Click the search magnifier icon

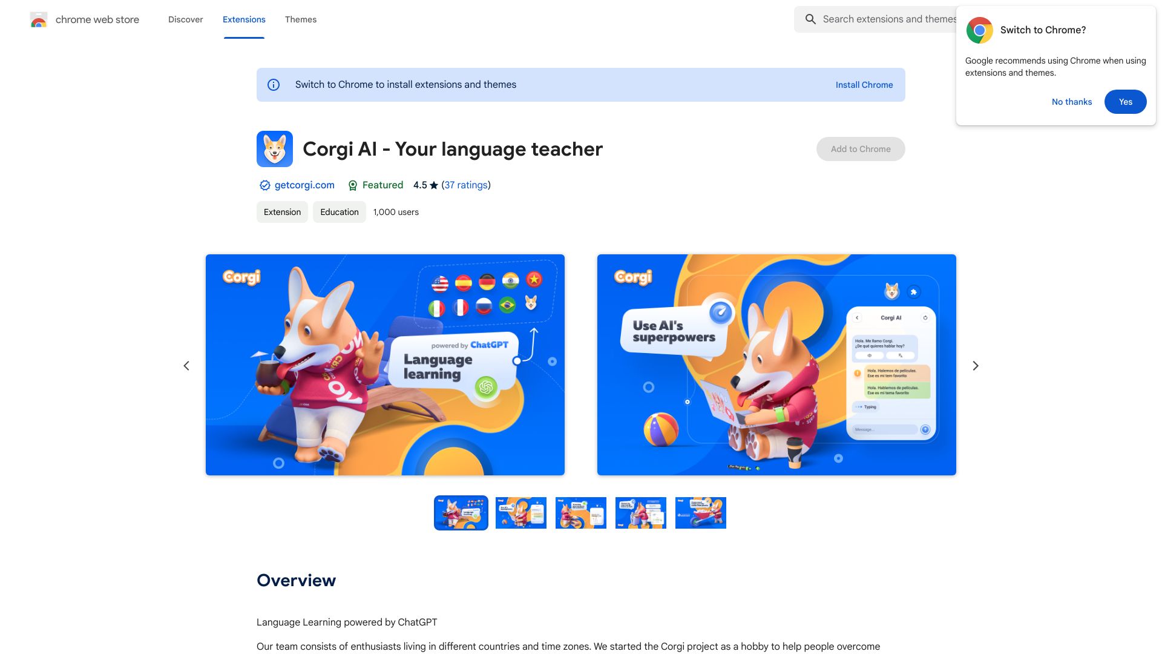pyautogui.click(x=811, y=18)
